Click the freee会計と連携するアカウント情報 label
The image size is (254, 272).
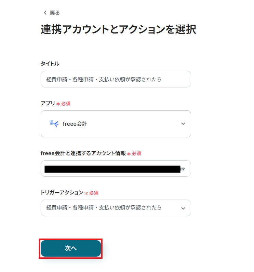(83, 153)
